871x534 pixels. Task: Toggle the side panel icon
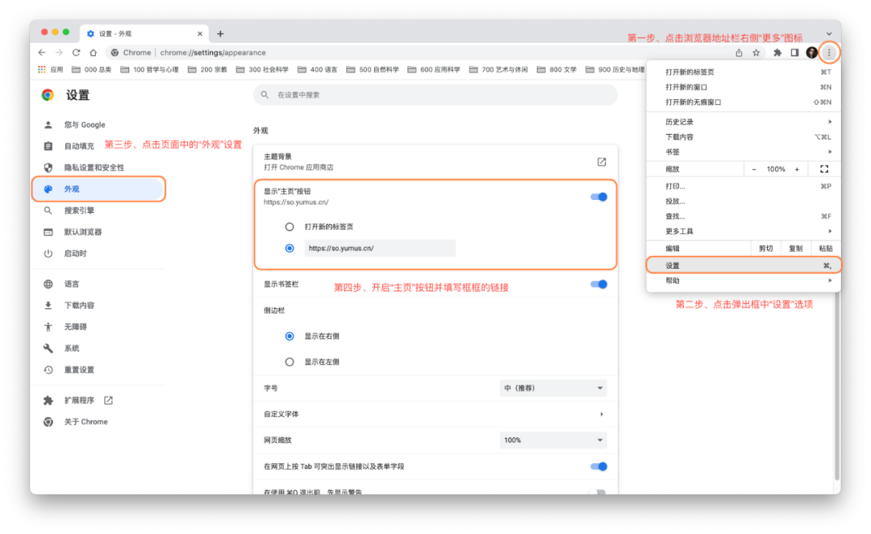794,52
